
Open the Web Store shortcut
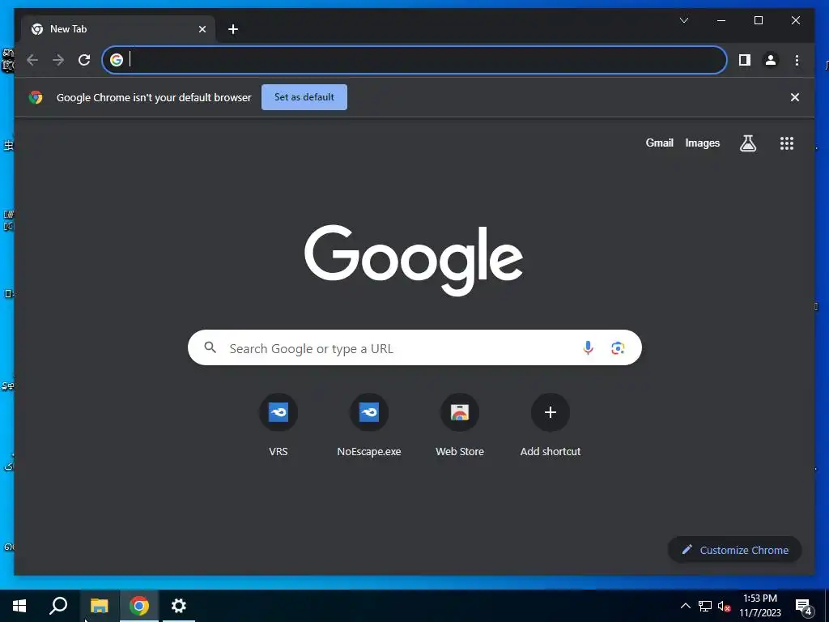[460, 425]
